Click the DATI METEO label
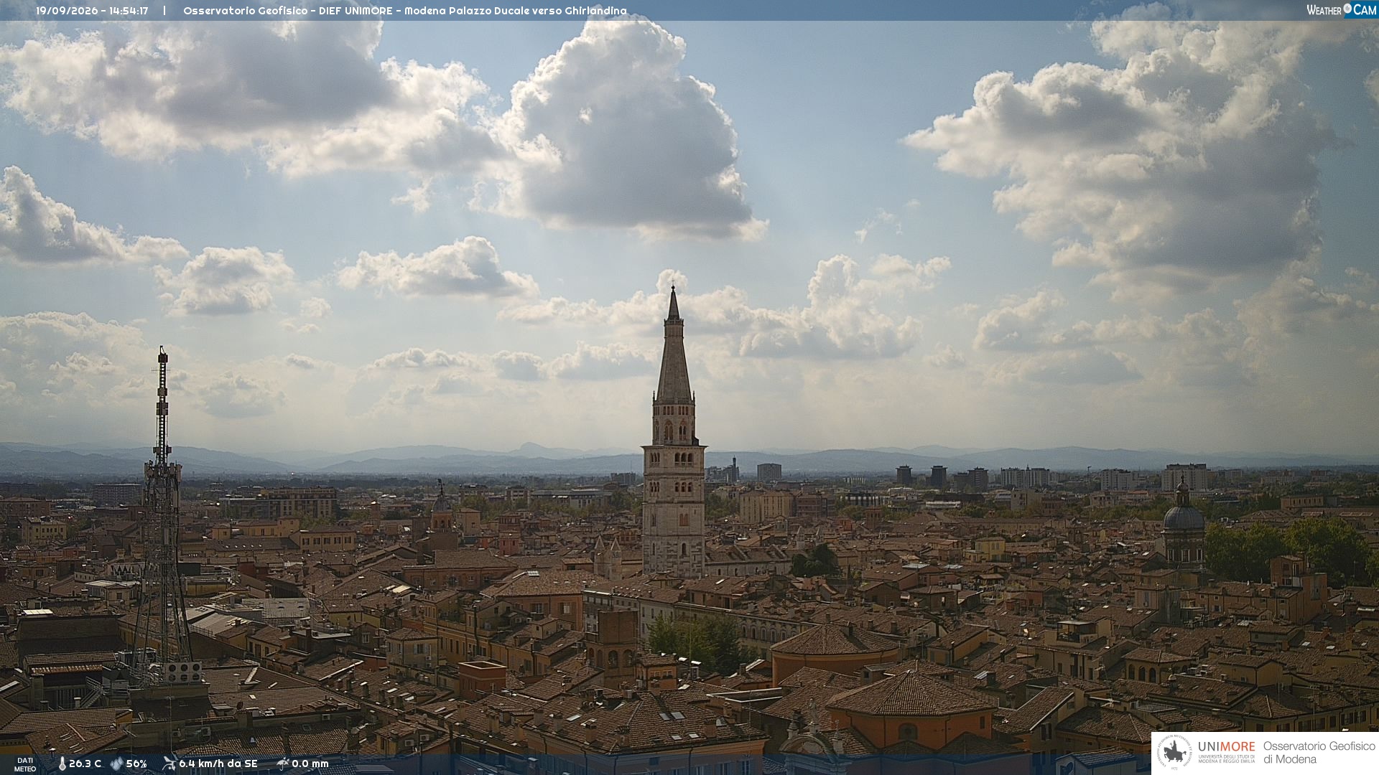Viewport: 1379px width, 775px height. tap(25, 764)
